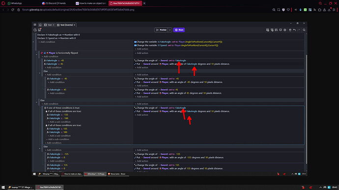Open Easy setup sliders icon in browser

pyautogui.click(x=334, y=10)
